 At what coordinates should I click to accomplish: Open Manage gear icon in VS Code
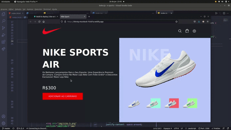coord(3,123)
